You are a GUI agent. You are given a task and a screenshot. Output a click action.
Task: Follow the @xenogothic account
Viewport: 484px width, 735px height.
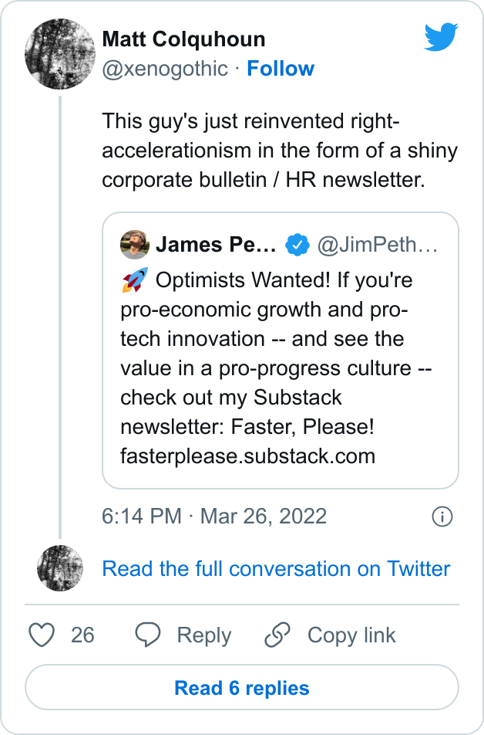(x=281, y=69)
